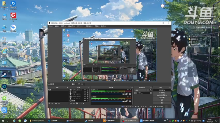Select Internet Explorer desktop icon

[4, 53]
